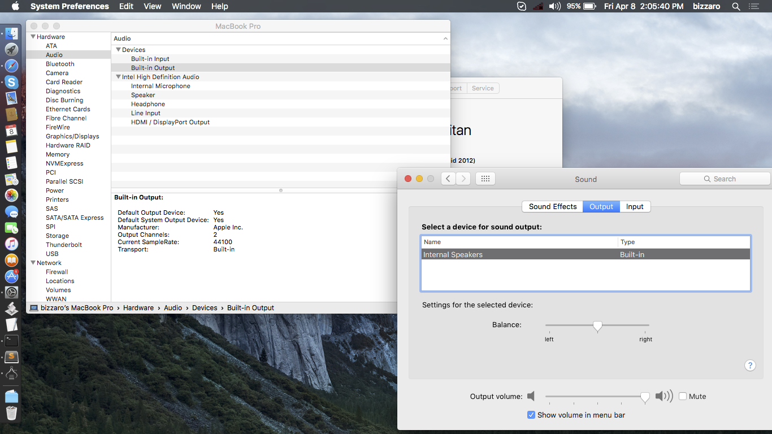Open App Store with update badge
Viewport: 772px width, 434px height.
[11, 276]
